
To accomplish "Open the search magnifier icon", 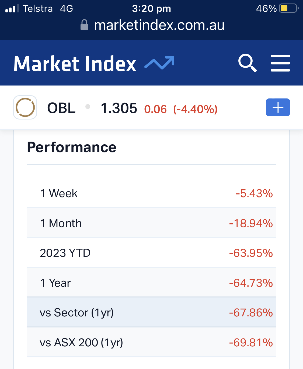I will coord(247,63).
